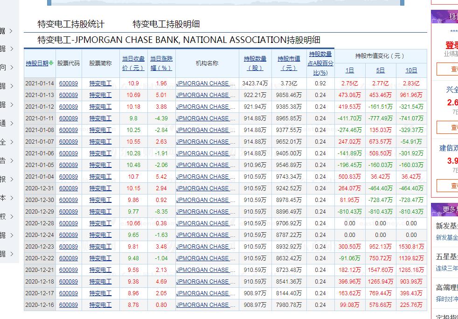Image resolution: width=458 pixels, height=319 pixels.
Task: Open JPMORGAN CHASE link in 2020-12-29 row
Action: click(x=206, y=212)
